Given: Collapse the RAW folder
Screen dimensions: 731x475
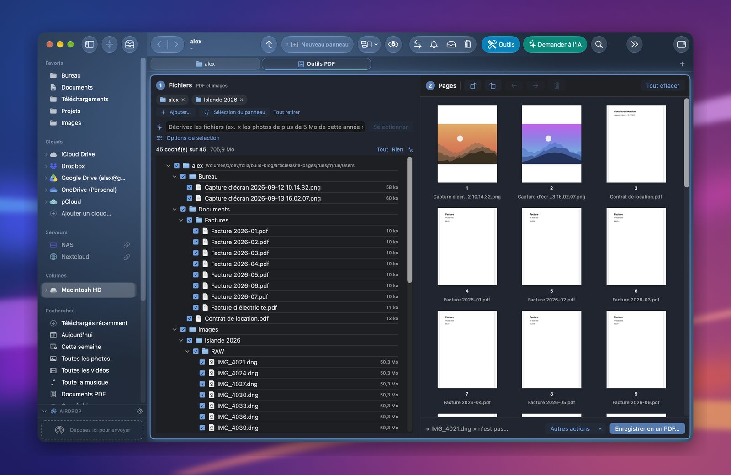Looking at the screenshot, I should [x=187, y=351].
